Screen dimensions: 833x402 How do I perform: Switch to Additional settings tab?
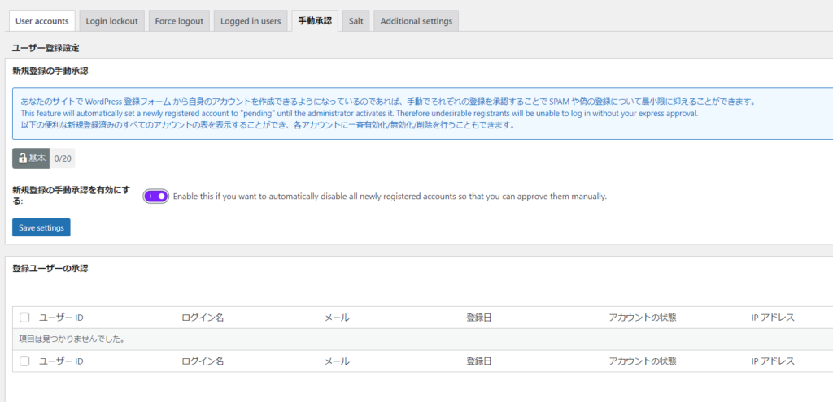pyautogui.click(x=416, y=21)
